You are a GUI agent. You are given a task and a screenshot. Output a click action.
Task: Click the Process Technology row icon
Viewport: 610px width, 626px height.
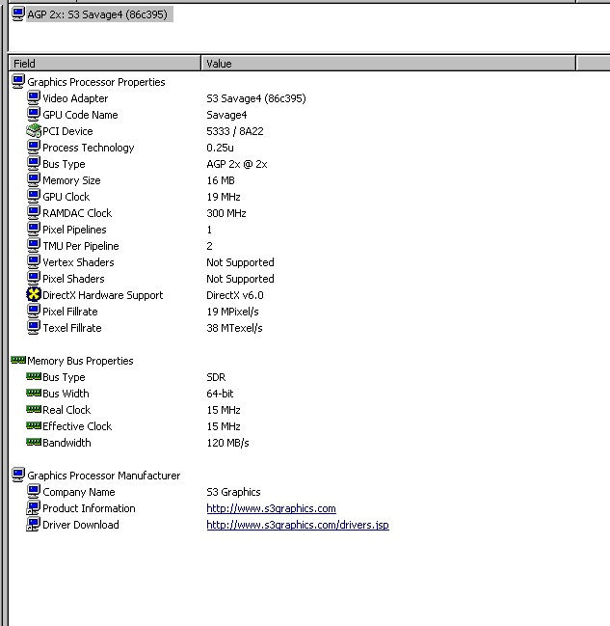click(x=34, y=148)
